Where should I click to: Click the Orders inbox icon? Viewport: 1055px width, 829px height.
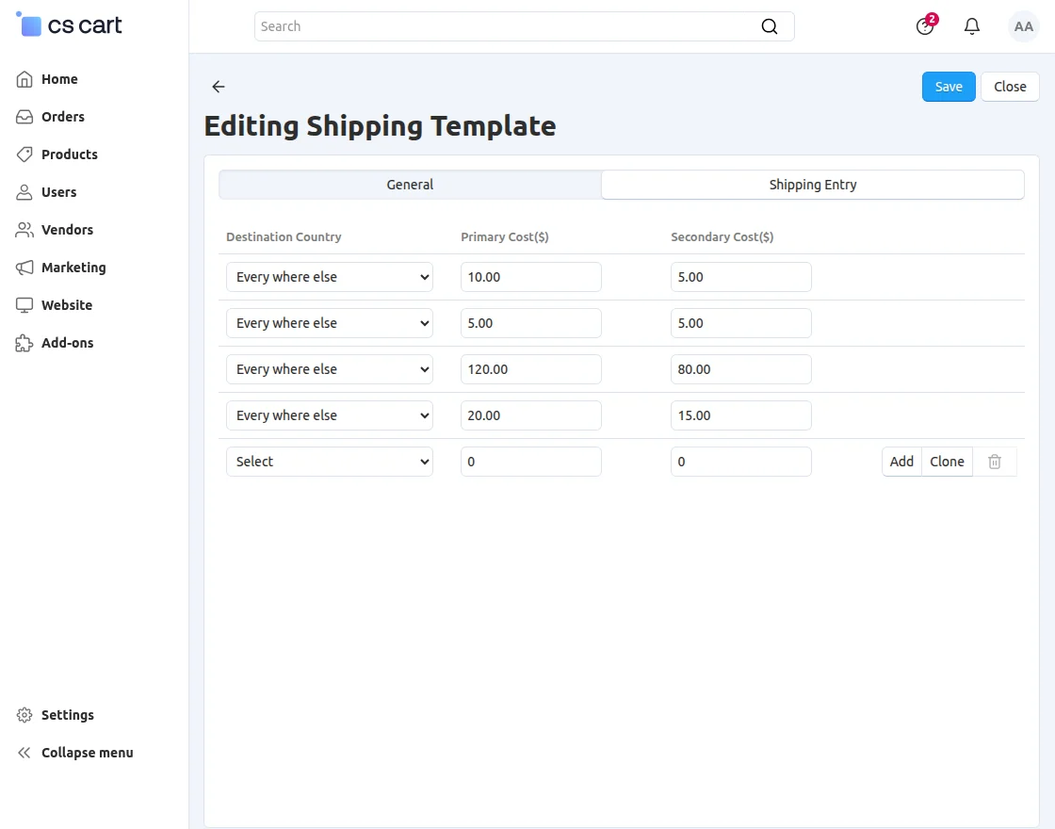tap(24, 117)
